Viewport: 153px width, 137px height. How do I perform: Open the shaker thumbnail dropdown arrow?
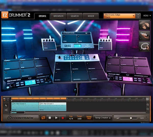[x=141, y=39]
